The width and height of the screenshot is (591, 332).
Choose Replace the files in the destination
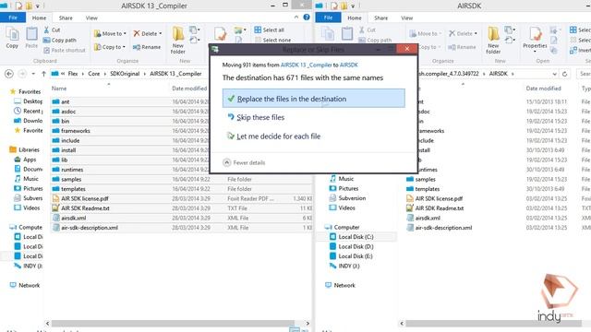(x=314, y=99)
